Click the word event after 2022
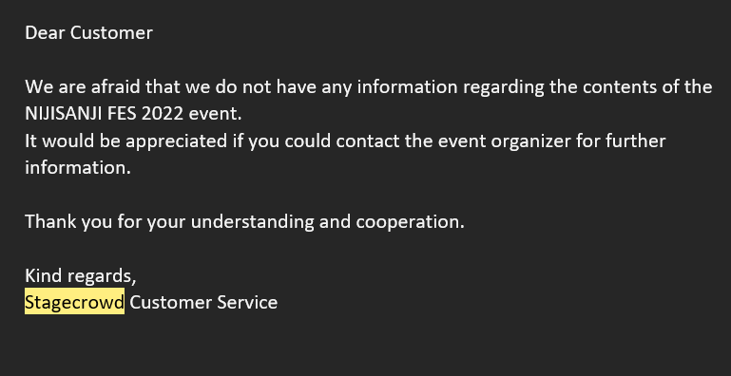The height and width of the screenshot is (376, 731). (x=215, y=114)
